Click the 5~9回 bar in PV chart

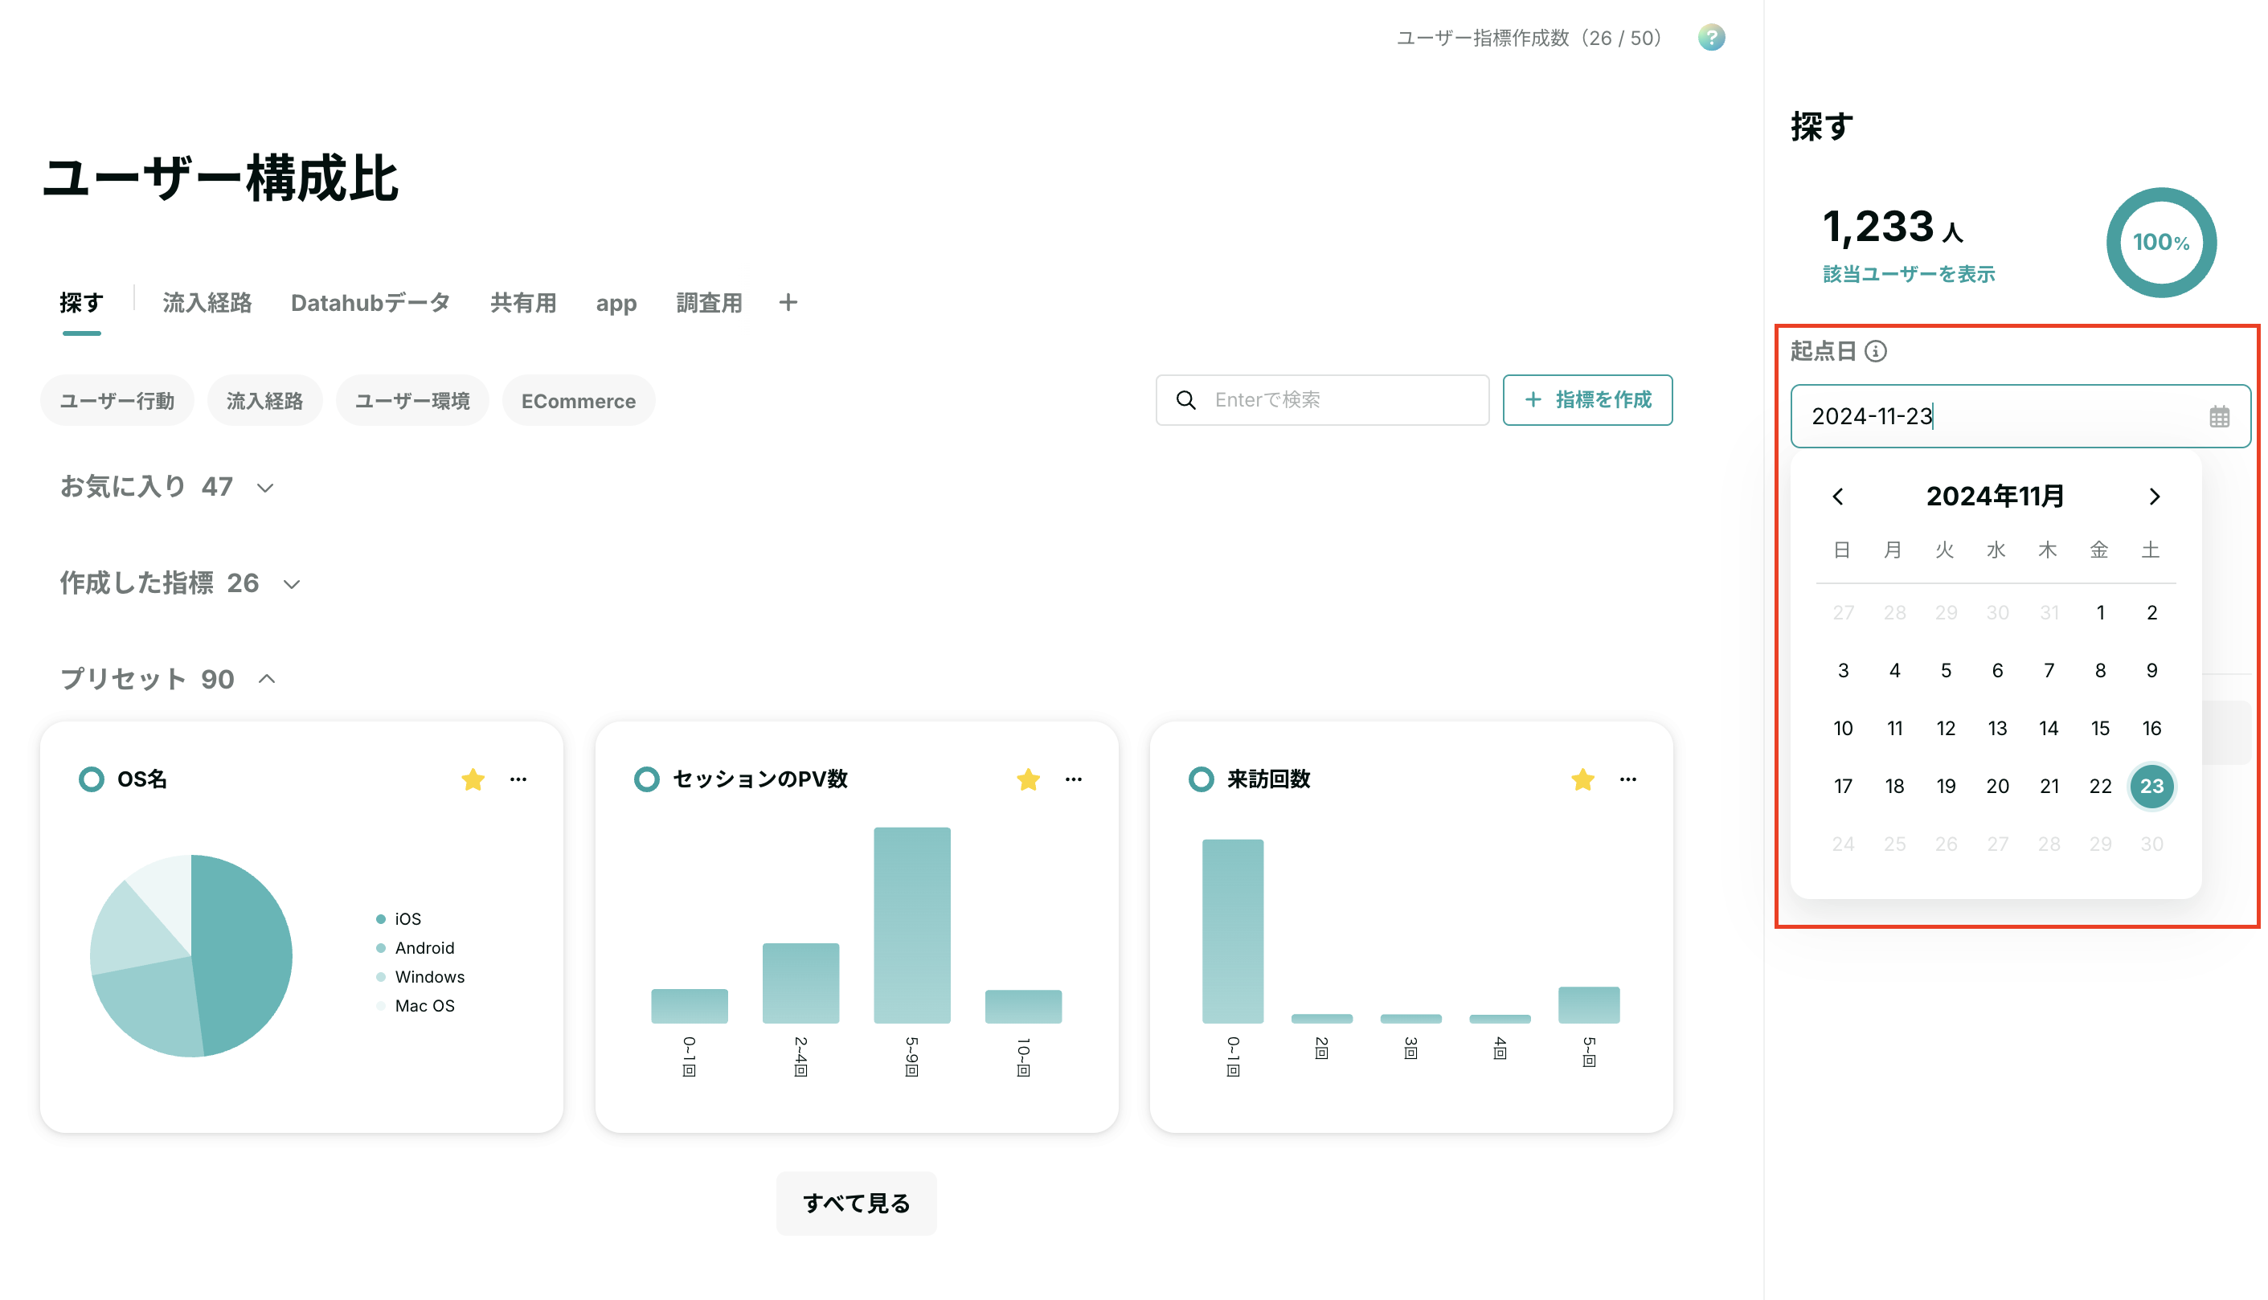[911, 925]
